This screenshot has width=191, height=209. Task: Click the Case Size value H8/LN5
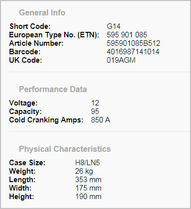(x=88, y=163)
